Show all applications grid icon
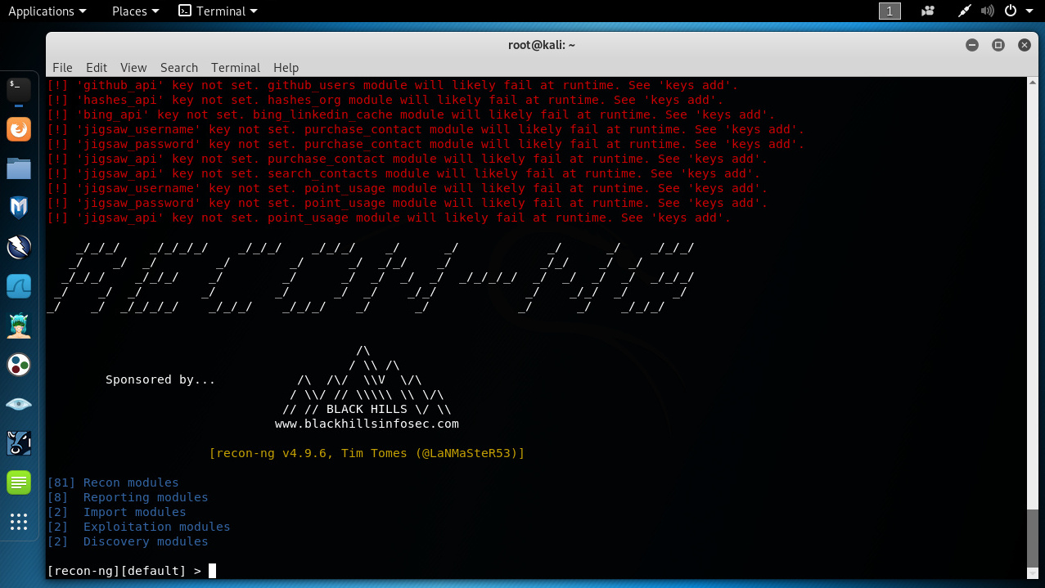Screen dimensions: 1045x588 click(19, 521)
